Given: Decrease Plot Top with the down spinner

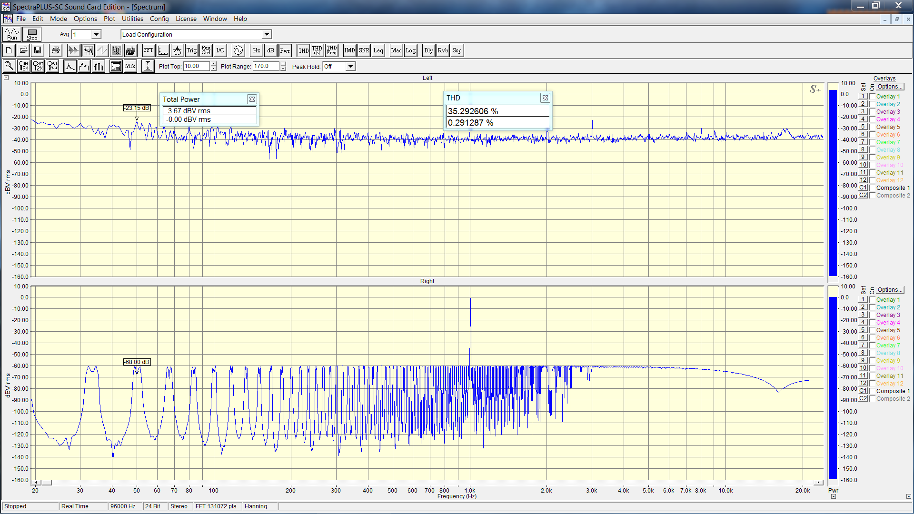Looking at the screenshot, I should click(213, 69).
